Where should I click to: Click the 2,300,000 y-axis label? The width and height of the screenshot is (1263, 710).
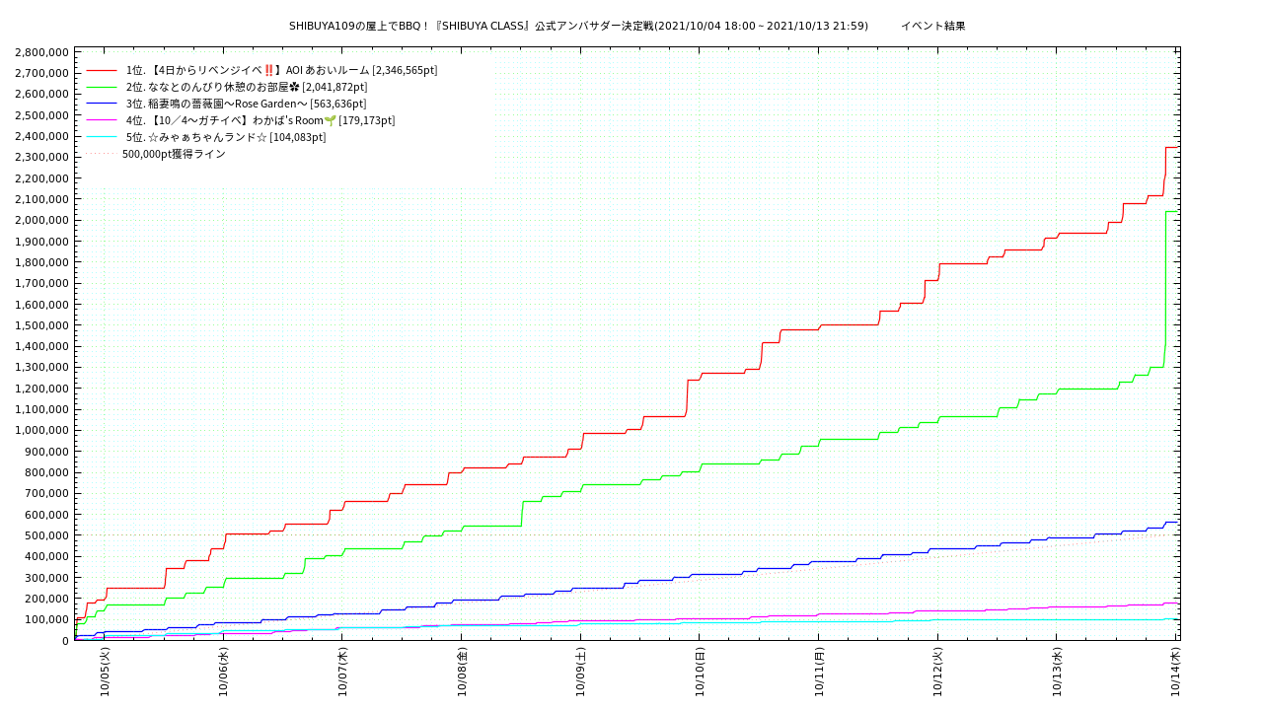[x=42, y=157]
